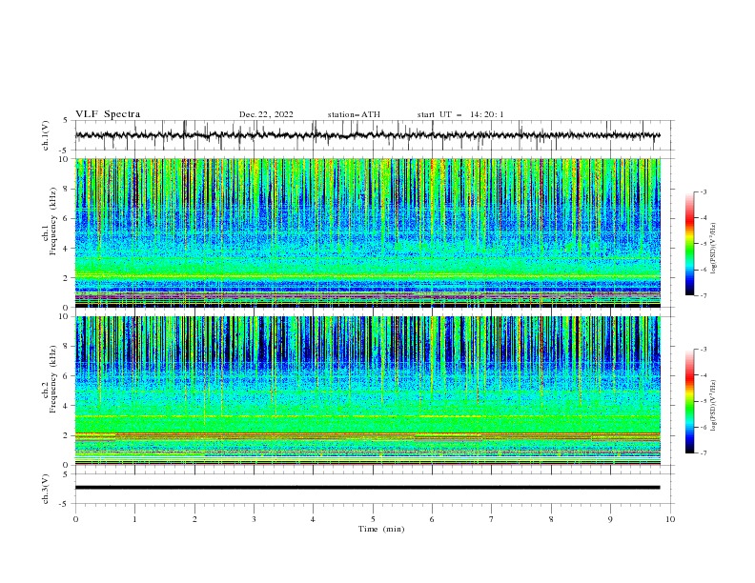Click the "4" kHz tick on ch.1 frequency axis
Image resolution: width=755 pixels, height=583 pixels.
[67, 249]
